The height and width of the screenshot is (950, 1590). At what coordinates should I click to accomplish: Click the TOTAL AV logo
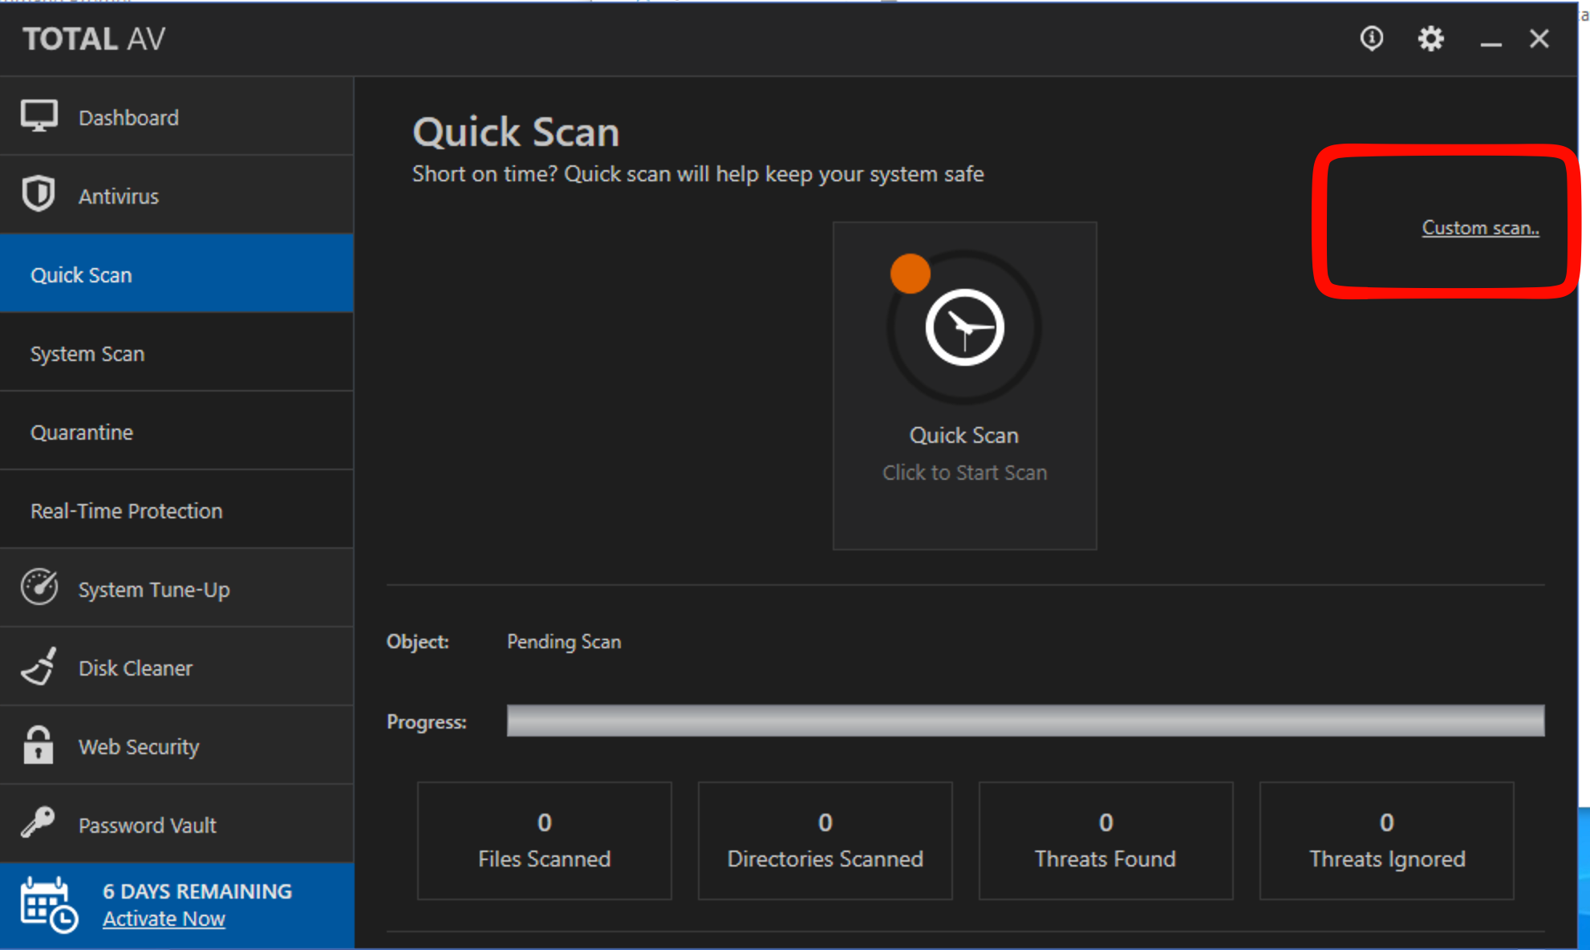click(94, 39)
